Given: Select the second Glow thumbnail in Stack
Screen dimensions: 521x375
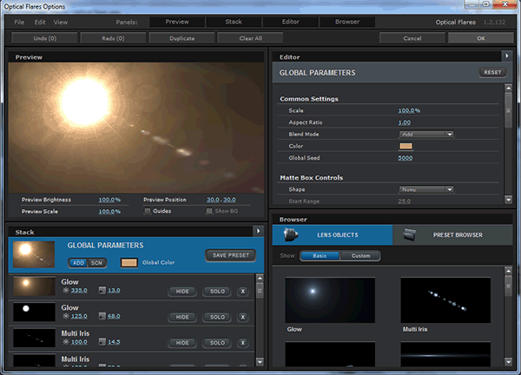Looking at the screenshot, I should point(34,312).
